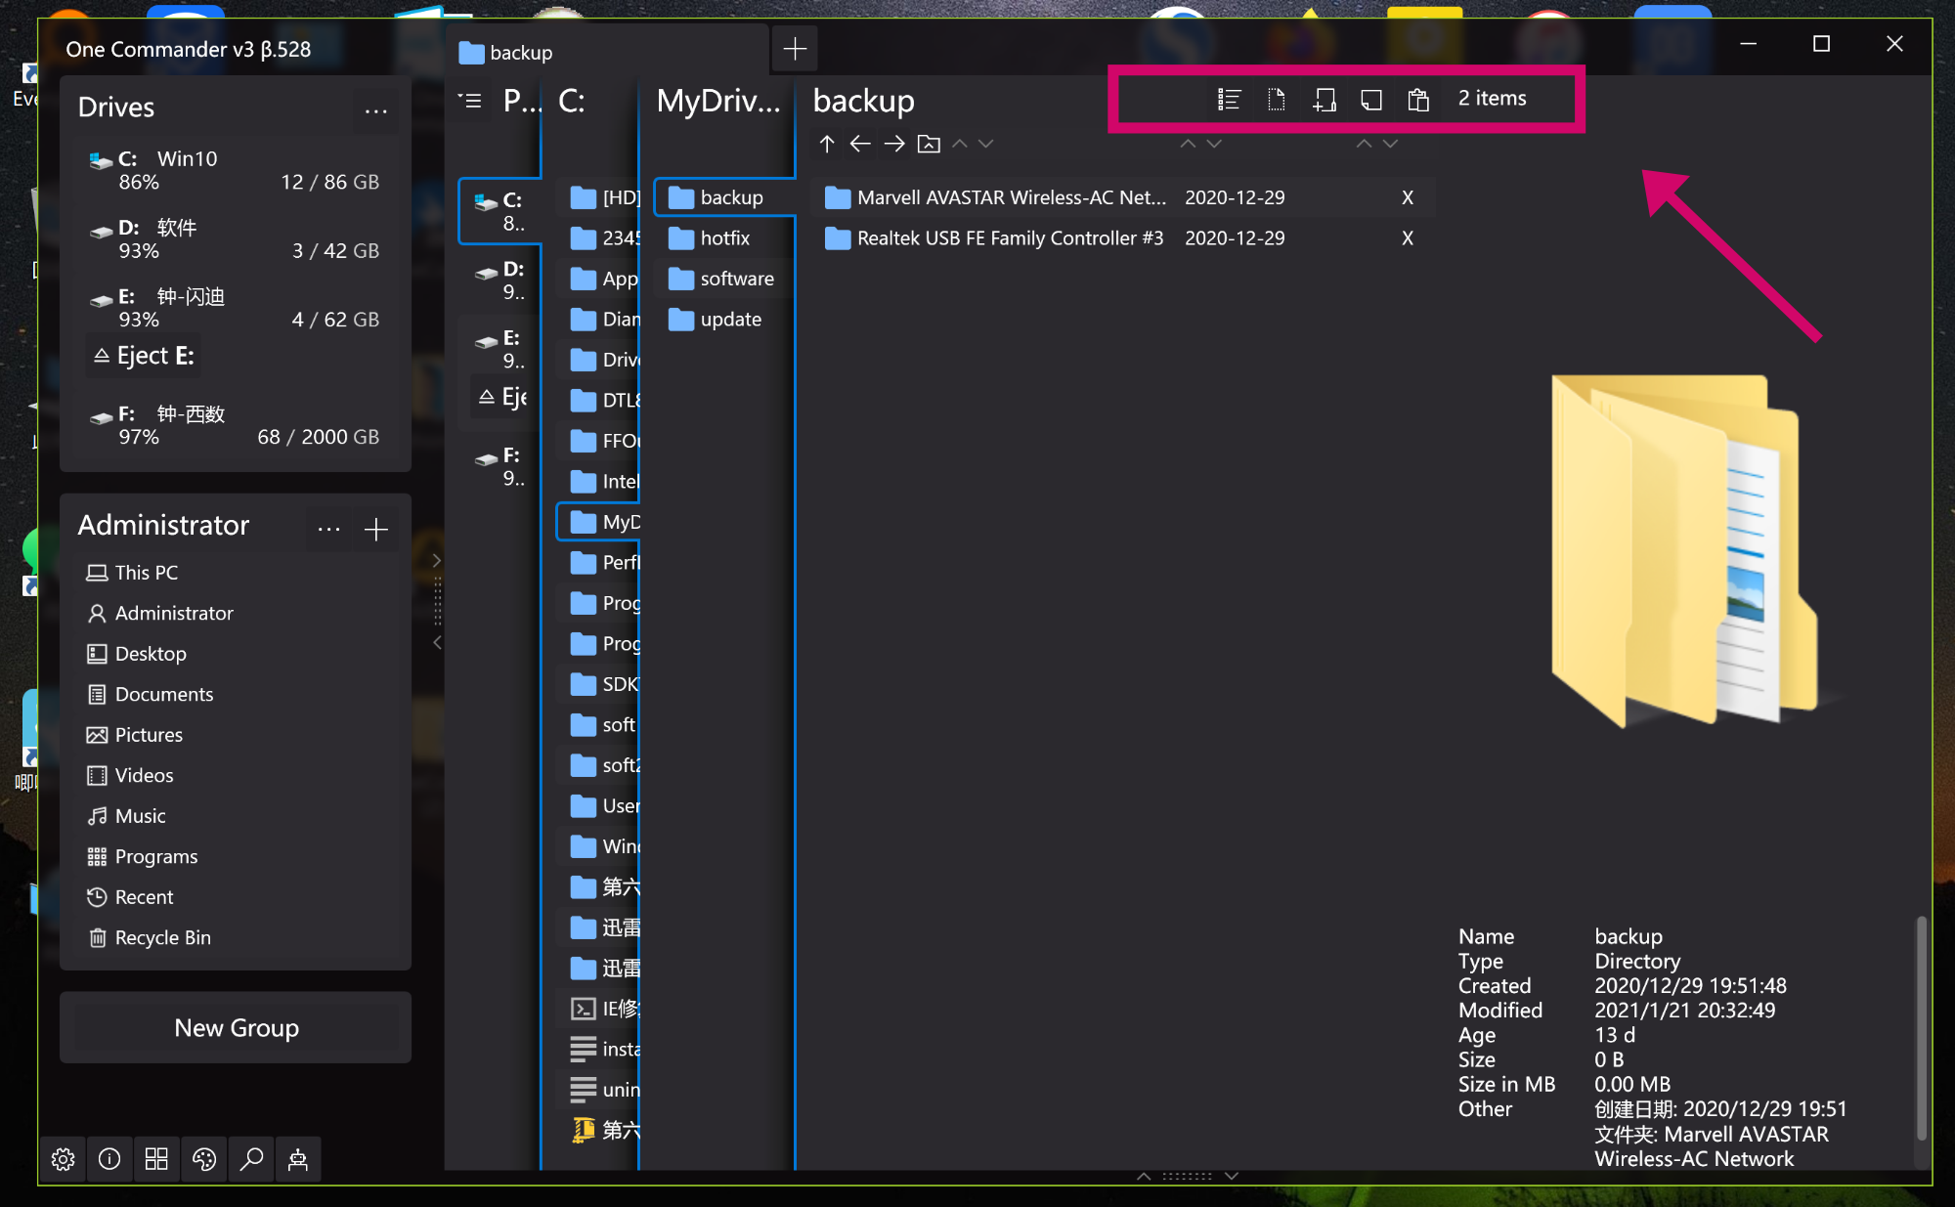Open the view list options icon

click(x=1229, y=99)
